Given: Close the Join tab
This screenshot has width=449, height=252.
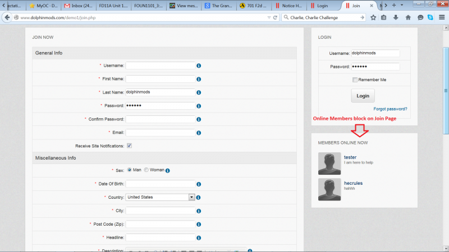Looking at the screenshot, I should pyautogui.click(x=372, y=6).
